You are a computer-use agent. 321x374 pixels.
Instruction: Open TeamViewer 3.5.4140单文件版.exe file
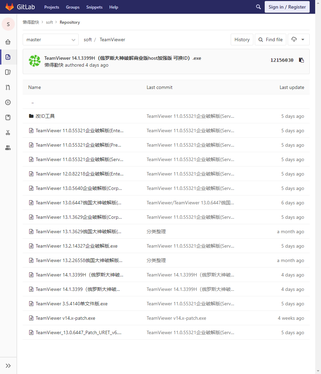(71, 304)
